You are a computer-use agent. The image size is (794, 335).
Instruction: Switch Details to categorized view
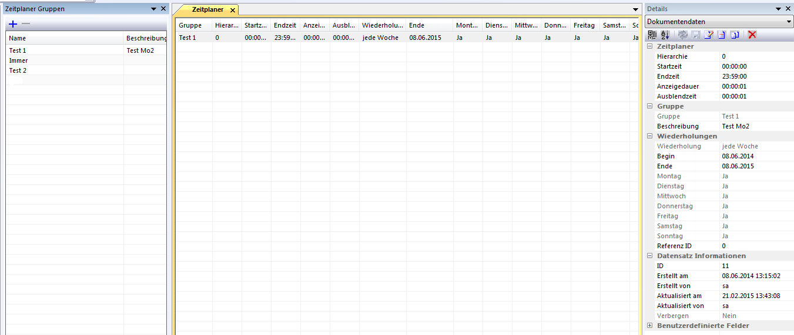pyautogui.click(x=652, y=35)
